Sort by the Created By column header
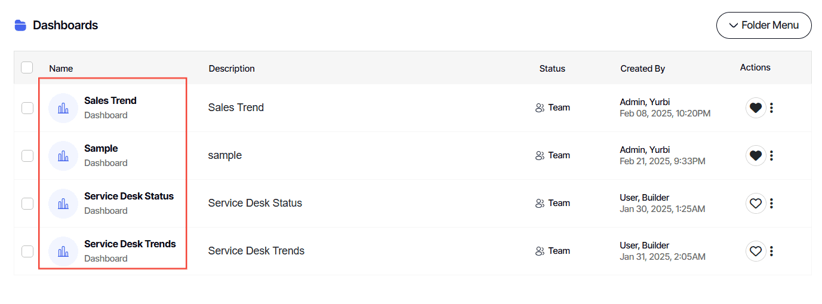Image resolution: width=822 pixels, height=304 pixels. pyautogui.click(x=642, y=69)
